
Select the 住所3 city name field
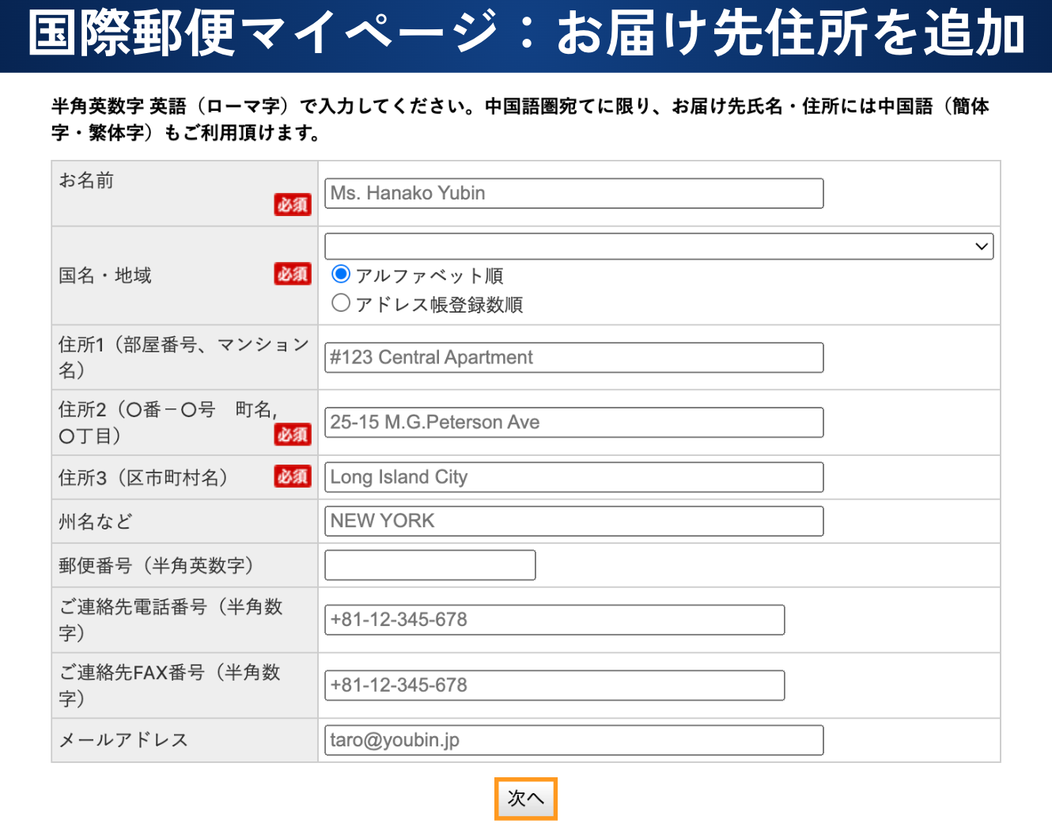573,477
